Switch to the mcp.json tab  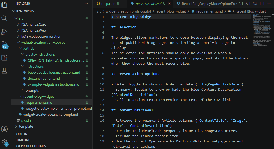pos(108,4)
